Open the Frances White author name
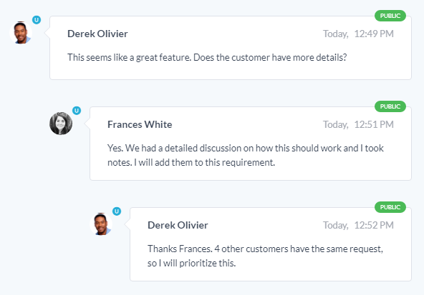The image size is (424, 295). click(x=140, y=124)
